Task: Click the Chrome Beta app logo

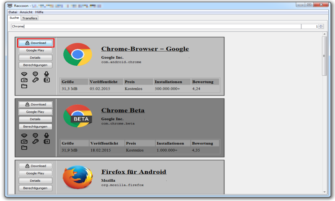Action: [77, 116]
